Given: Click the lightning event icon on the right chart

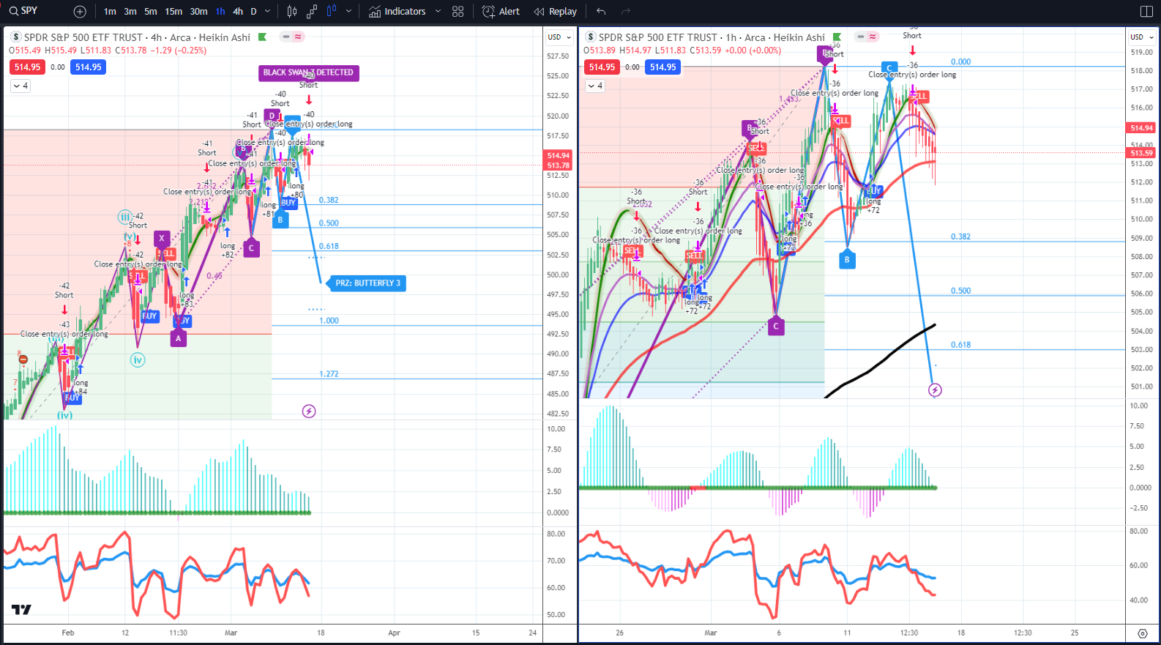Looking at the screenshot, I should pyautogui.click(x=935, y=390).
